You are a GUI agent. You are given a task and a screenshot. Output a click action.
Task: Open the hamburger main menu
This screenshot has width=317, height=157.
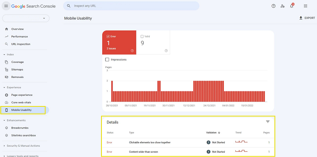click(6, 6)
